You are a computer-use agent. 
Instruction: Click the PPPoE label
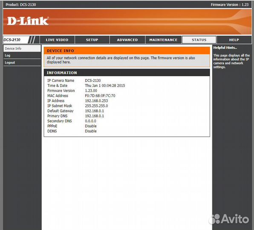pyautogui.click(x=52, y=126)
